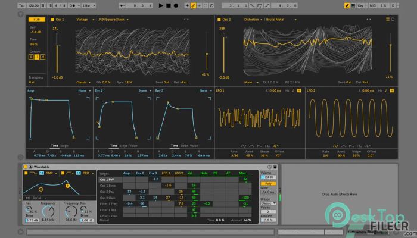This screenshot has width=417, height=238.
Task: Click the Tap tempo button
Action: [x=21, y=5]
